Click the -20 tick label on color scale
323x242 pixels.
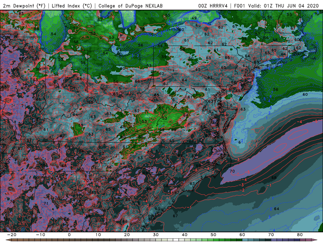pos(12,235)
